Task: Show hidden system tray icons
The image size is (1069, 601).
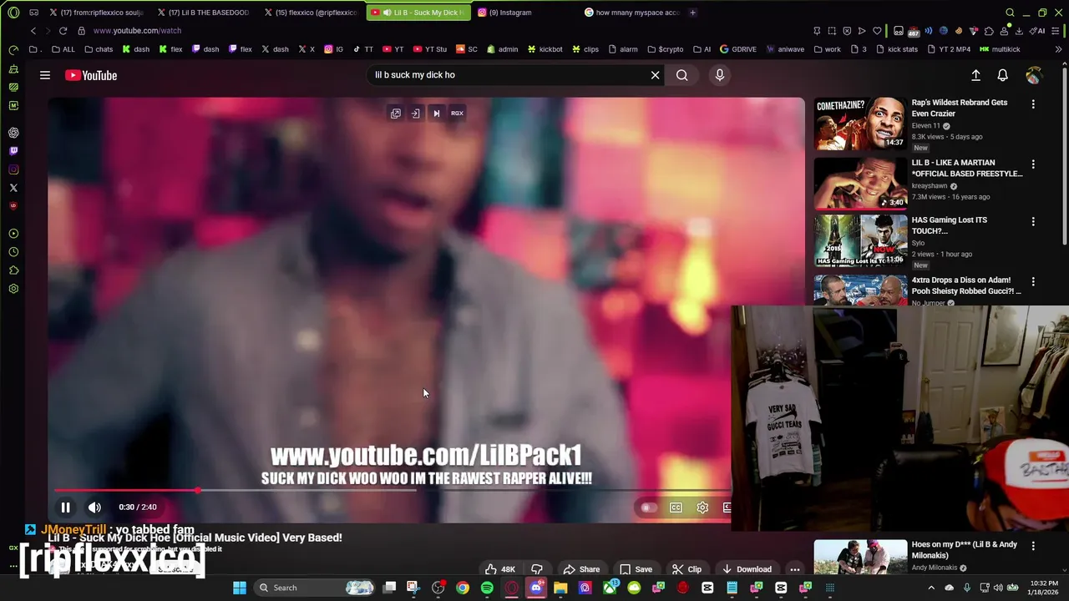Action: [931, 588]
